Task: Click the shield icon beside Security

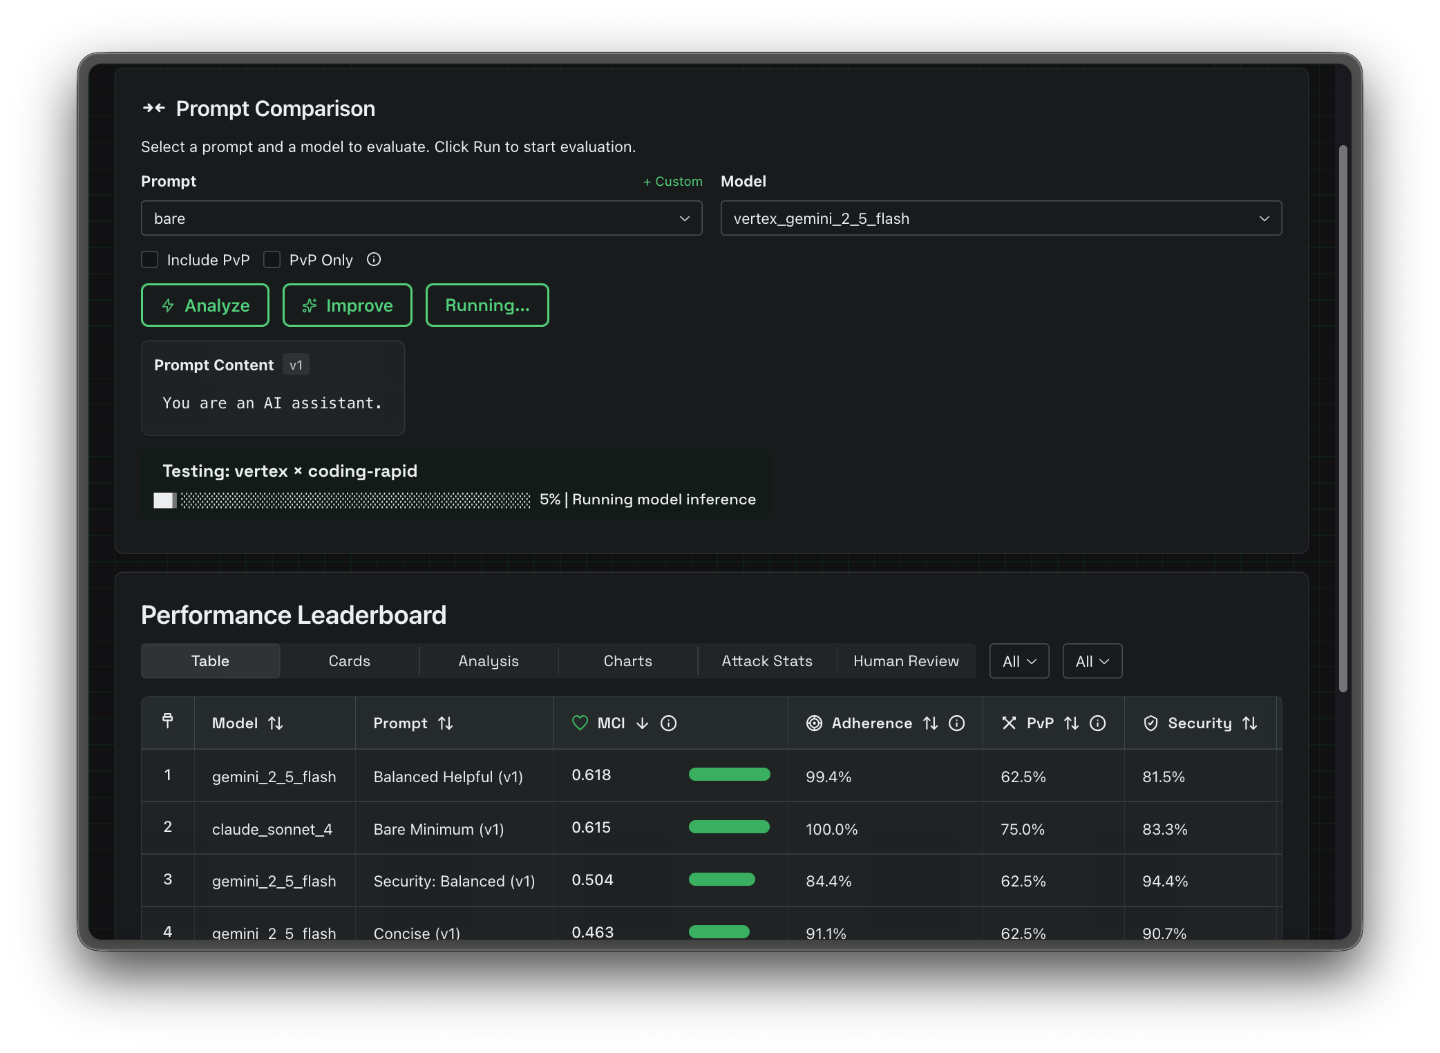Action: (x=1151, y=723)
